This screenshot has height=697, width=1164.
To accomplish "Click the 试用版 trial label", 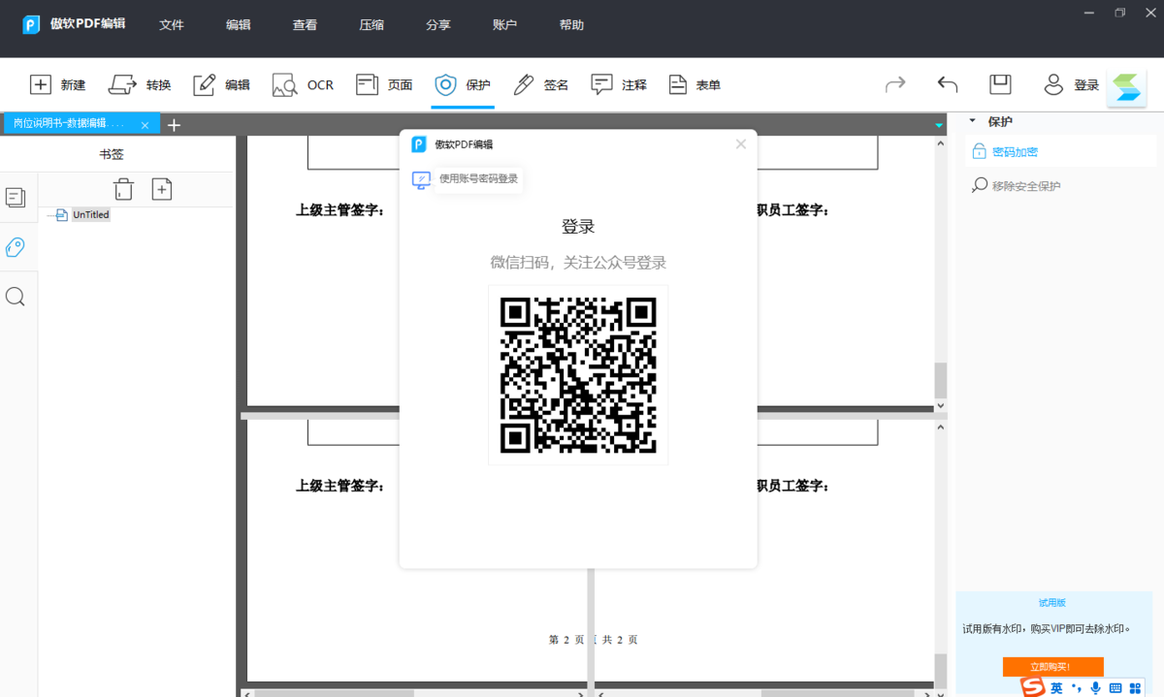I will 1052,603.
